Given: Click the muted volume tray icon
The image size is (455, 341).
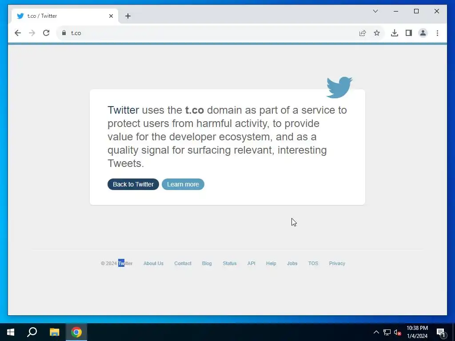Looking at the screenshot, I should point(398,332).
